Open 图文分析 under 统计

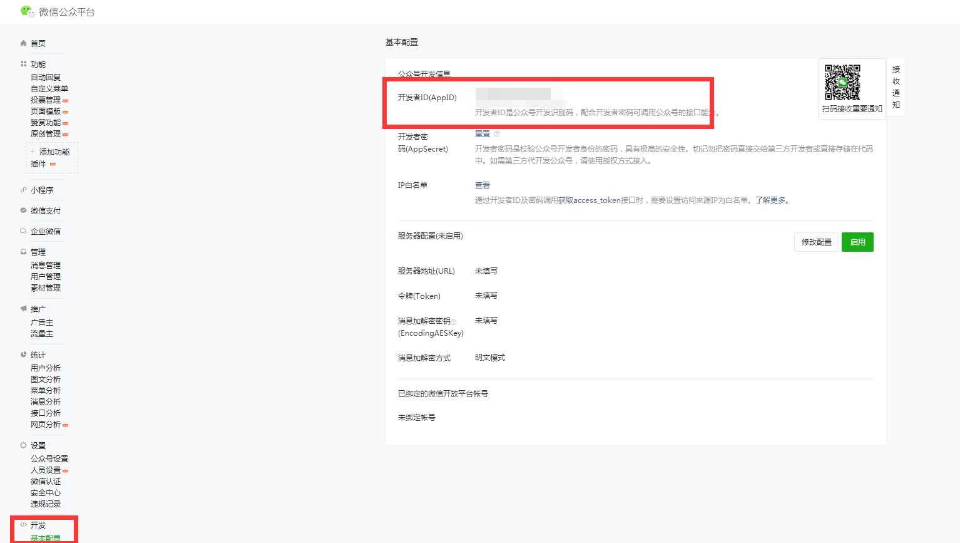(46, 379)
